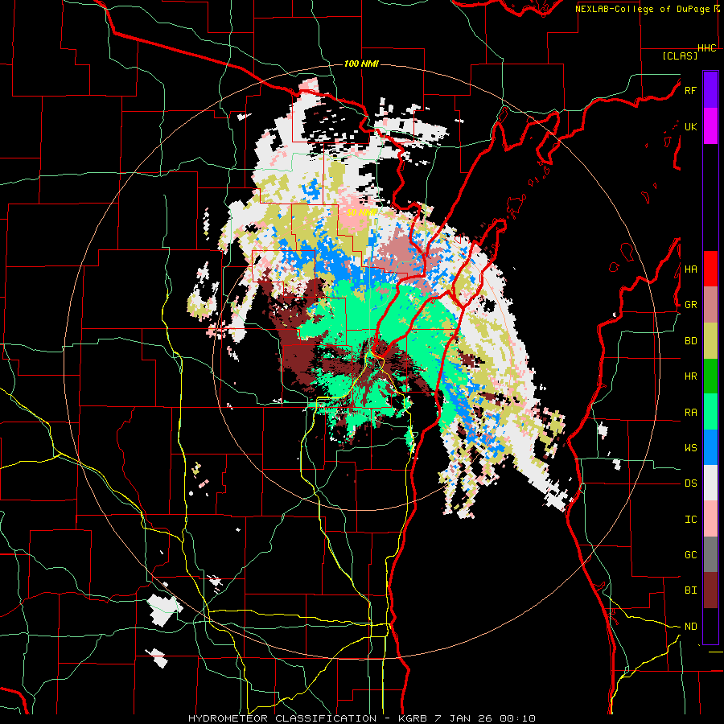
Task: Click the 'KGRB' radar site identifier
Action: point(413,718)
